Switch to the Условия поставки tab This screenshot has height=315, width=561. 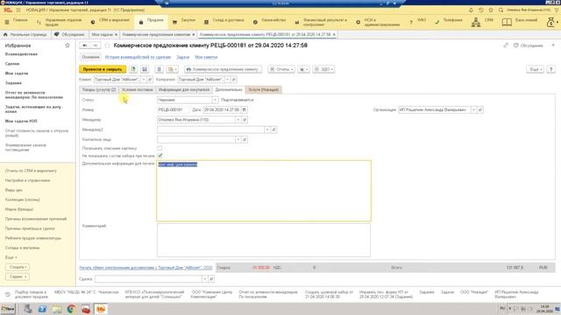click(138, 89)
